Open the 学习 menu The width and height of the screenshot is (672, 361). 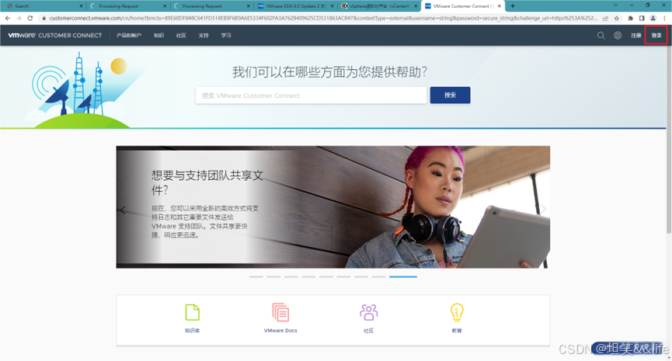[226, 36]
